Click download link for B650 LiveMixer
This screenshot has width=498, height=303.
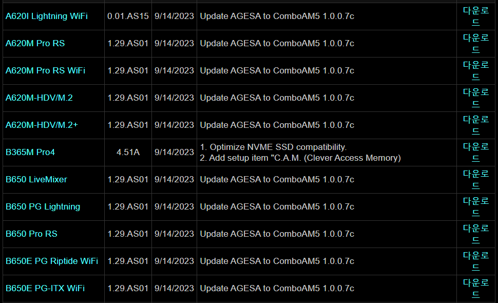click(x=475, y=179)
